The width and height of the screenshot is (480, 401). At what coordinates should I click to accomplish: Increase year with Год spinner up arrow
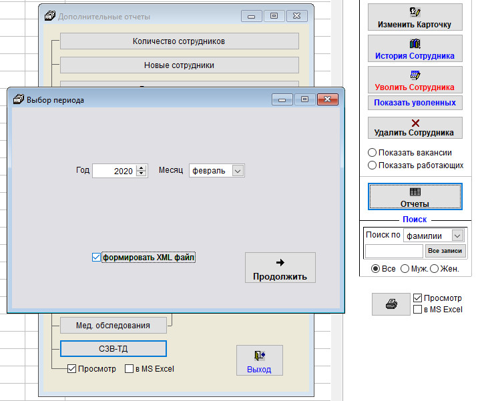click(x=141, y=167)
